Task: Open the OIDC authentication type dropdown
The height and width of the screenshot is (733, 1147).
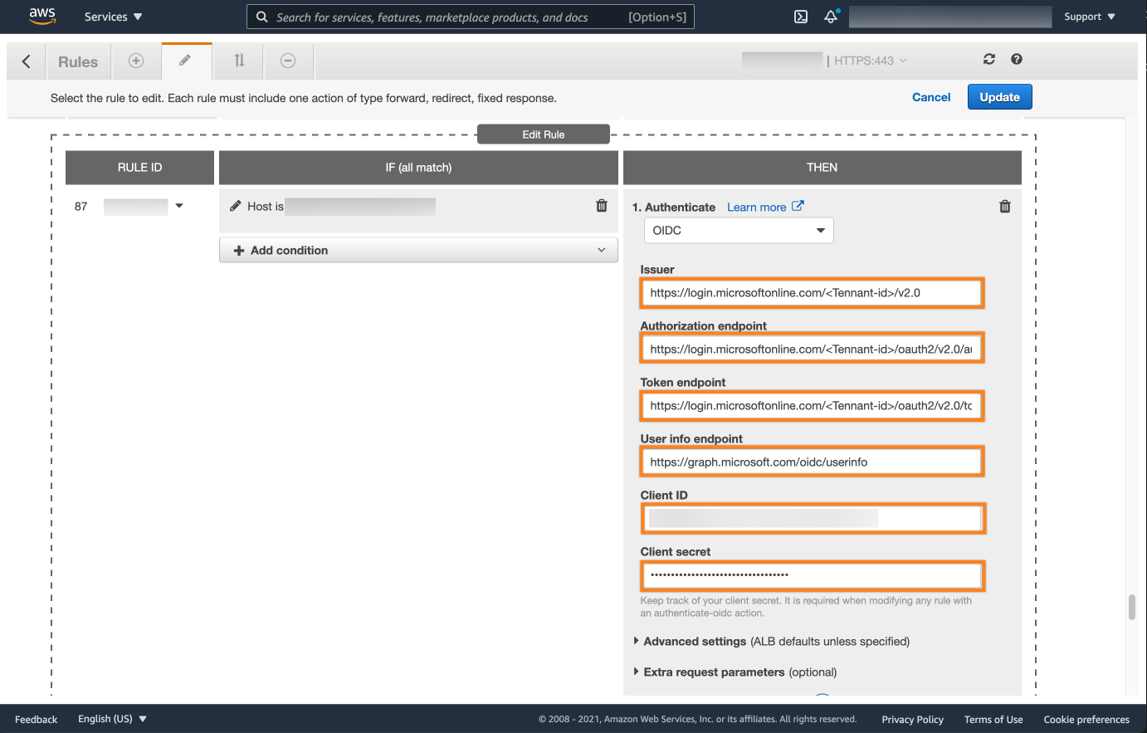Action: [739, 231]
